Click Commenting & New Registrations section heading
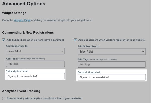 28,32
